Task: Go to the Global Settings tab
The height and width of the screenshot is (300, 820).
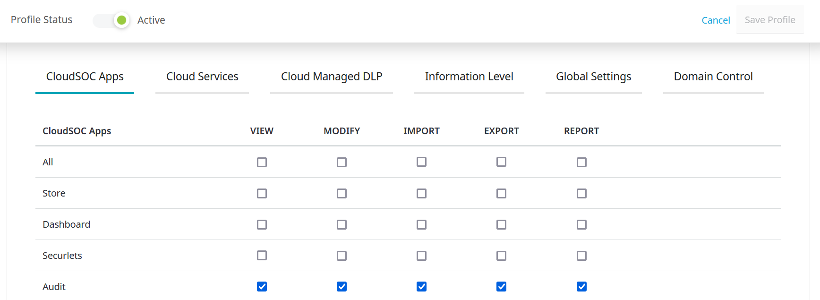Action: pyautogui.click(x=593, y=77)
